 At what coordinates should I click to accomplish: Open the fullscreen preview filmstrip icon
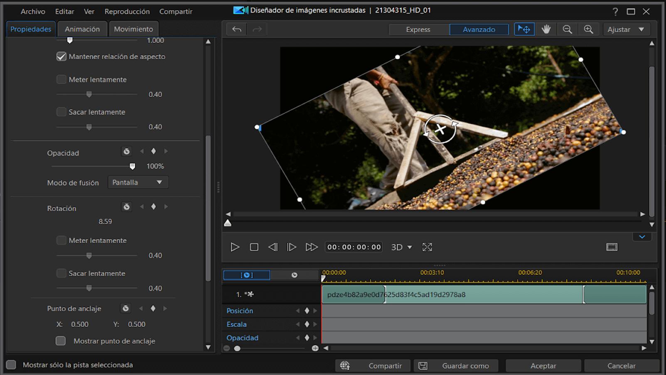pyautogui.click(x=612, y=247)
